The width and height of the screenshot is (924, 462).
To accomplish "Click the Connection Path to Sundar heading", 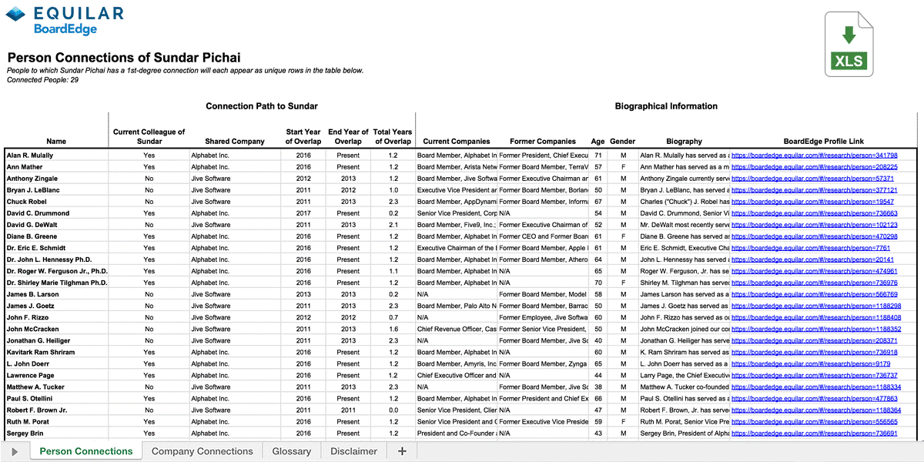I will pyautogui.click(x=262, y=106).
